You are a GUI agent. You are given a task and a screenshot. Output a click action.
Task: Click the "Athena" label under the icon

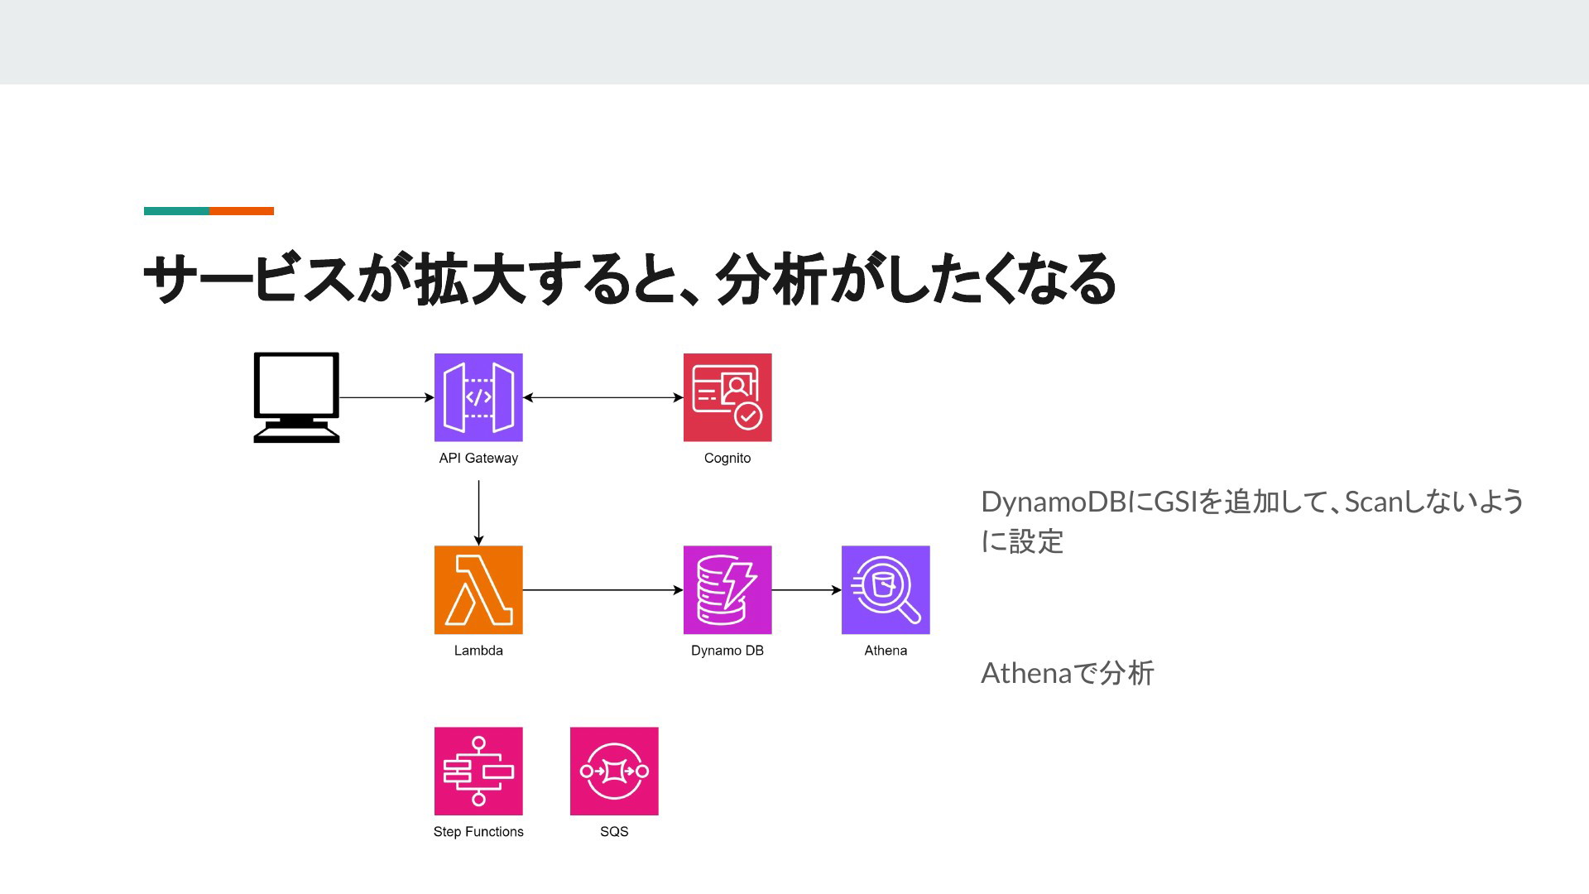click(886, 651)
